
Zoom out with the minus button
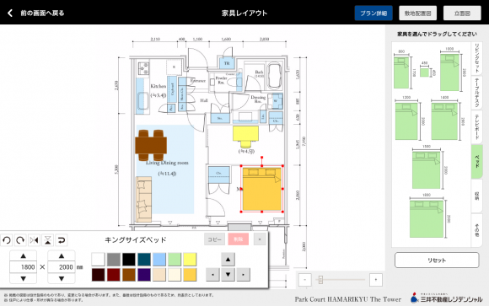tap(305, 280)
